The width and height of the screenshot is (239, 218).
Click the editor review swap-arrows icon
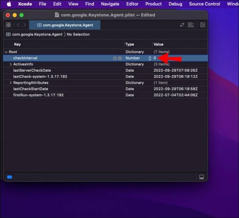pyautogui.click(x=182, y=25)
